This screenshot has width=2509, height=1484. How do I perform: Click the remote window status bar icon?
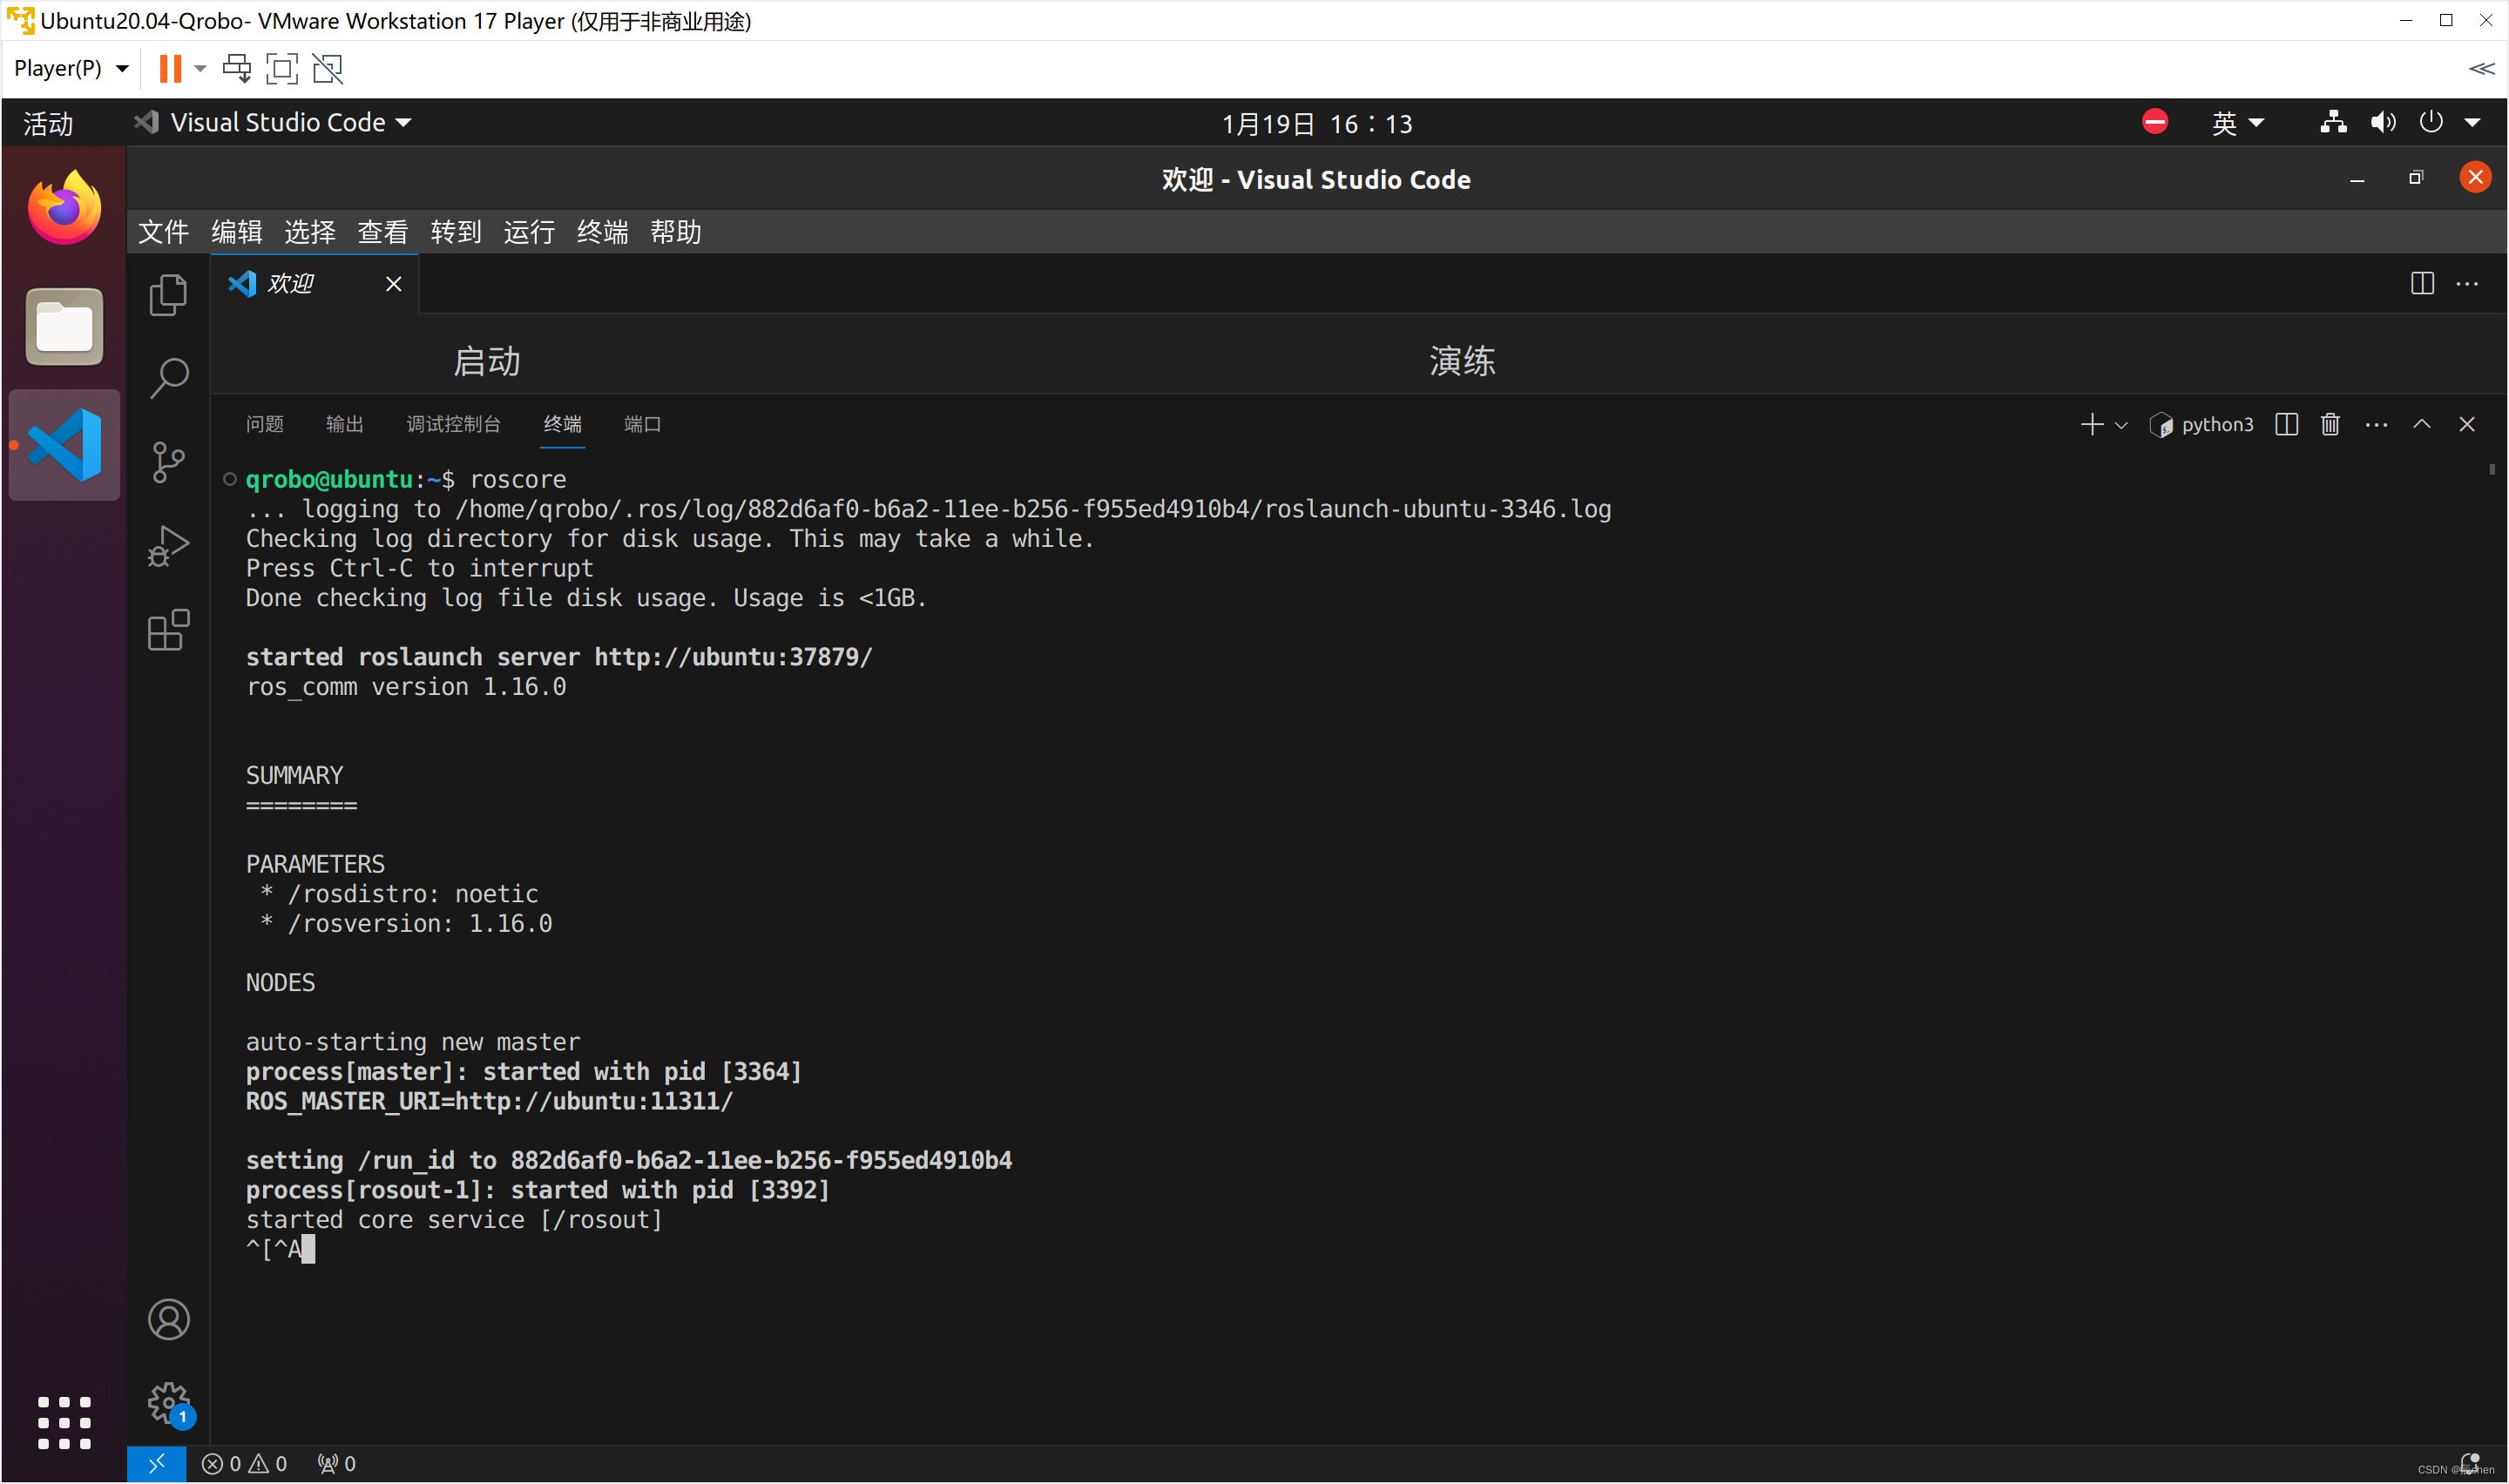click(156, 1464)
